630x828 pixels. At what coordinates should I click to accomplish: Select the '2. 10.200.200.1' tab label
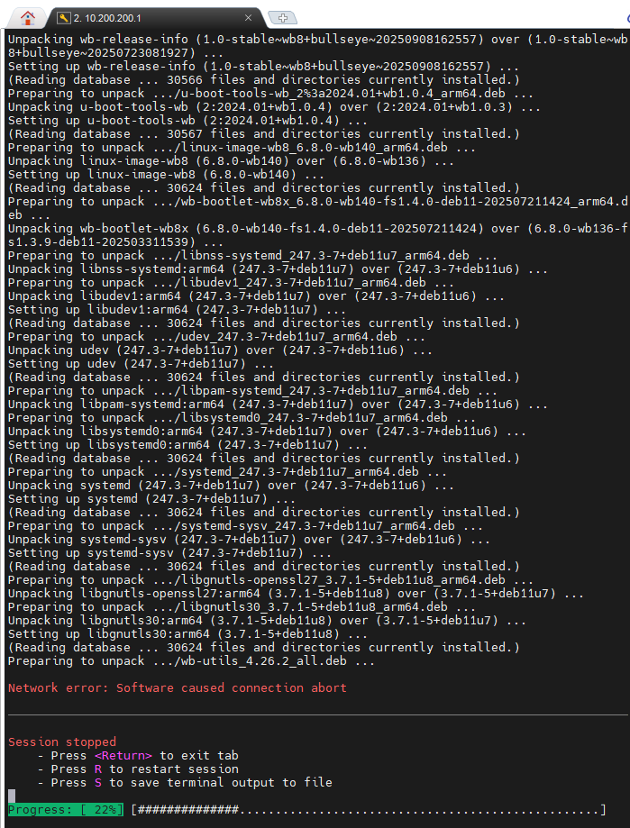point(114,17)
